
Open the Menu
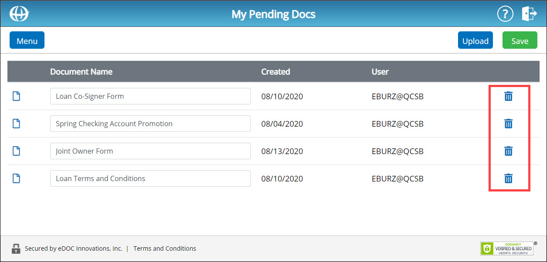click(x=27, y=40)
